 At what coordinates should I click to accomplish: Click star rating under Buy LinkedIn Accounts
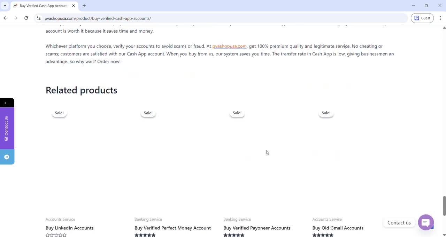[56, 235]
